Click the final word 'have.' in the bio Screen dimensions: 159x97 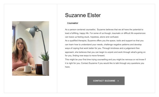pyautogui.click(x=68, y=67)
